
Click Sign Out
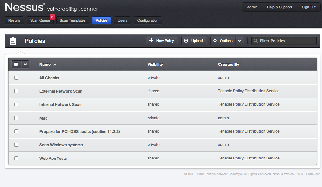coord(309,7)
